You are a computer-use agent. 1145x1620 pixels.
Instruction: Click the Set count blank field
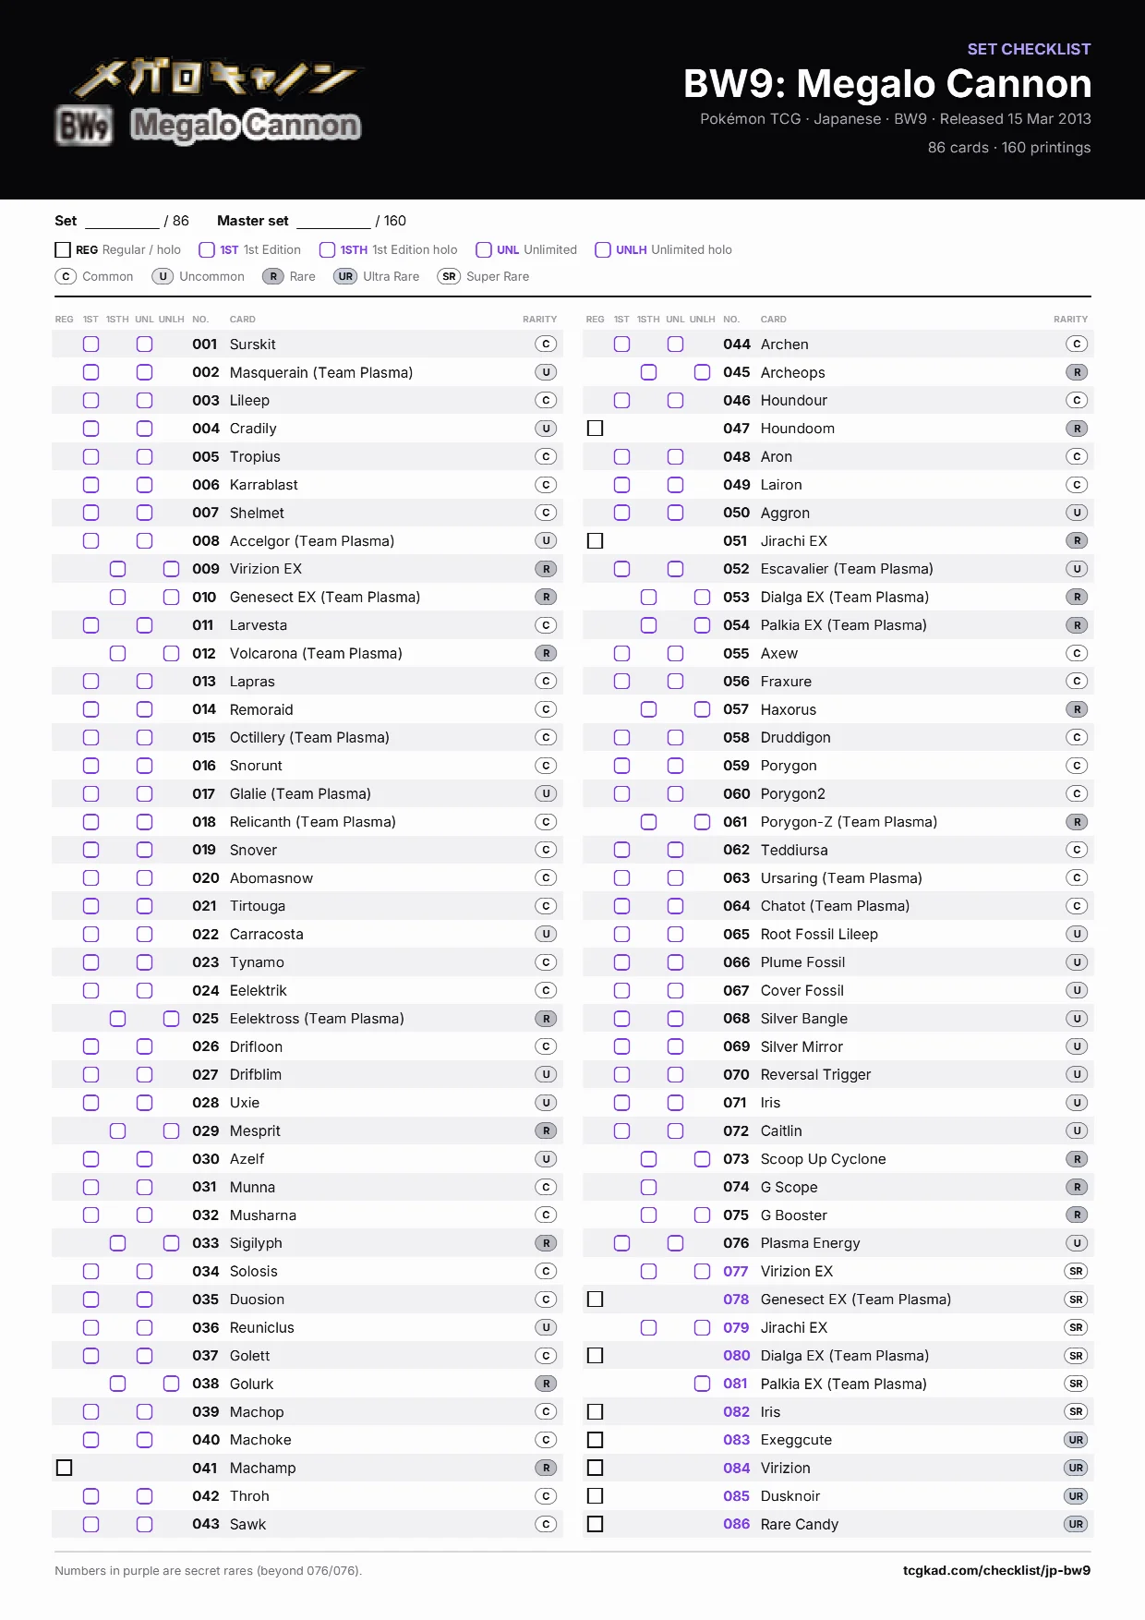click(x=122, y=222)
